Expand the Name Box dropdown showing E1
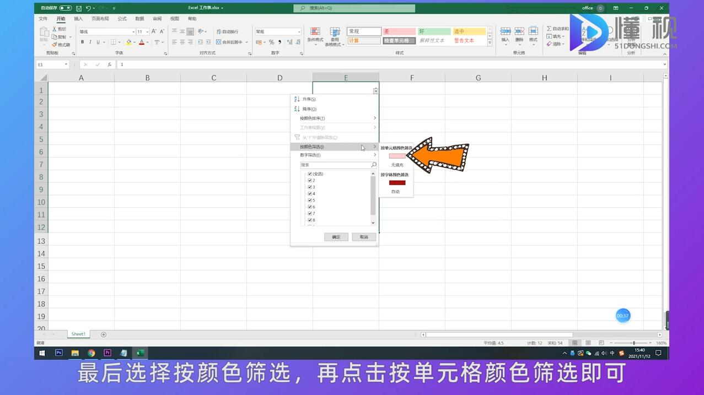Viewport: 704px width, 395px height. click(66, 64)
